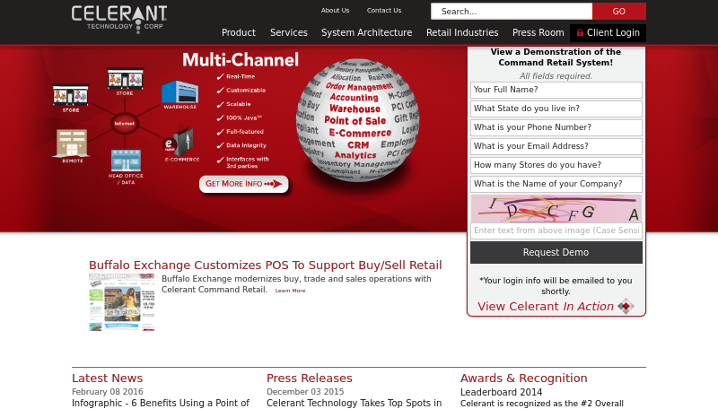Click the GO search button
Viewport: 718px width, 409px height.
tap(619, 12)
